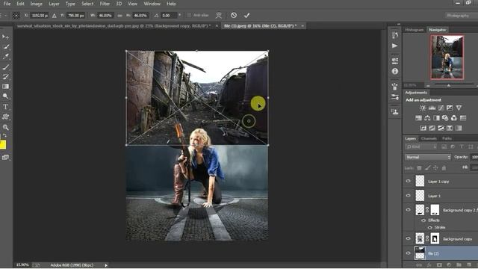
Task: Click the swap foreground/background colors arrow
Action: click(5, 136)
